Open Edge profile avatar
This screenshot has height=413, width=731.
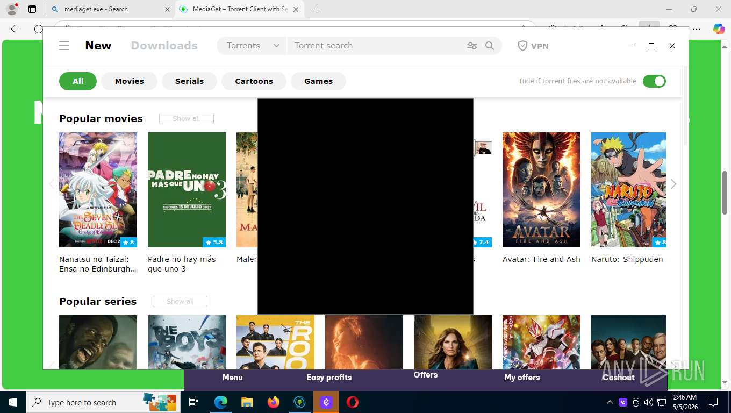click(x=12, y=9)
